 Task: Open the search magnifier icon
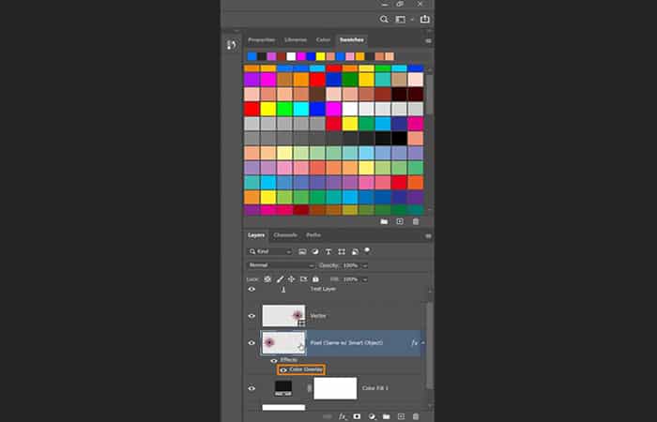pyautogui.click(x=384, y=20)
